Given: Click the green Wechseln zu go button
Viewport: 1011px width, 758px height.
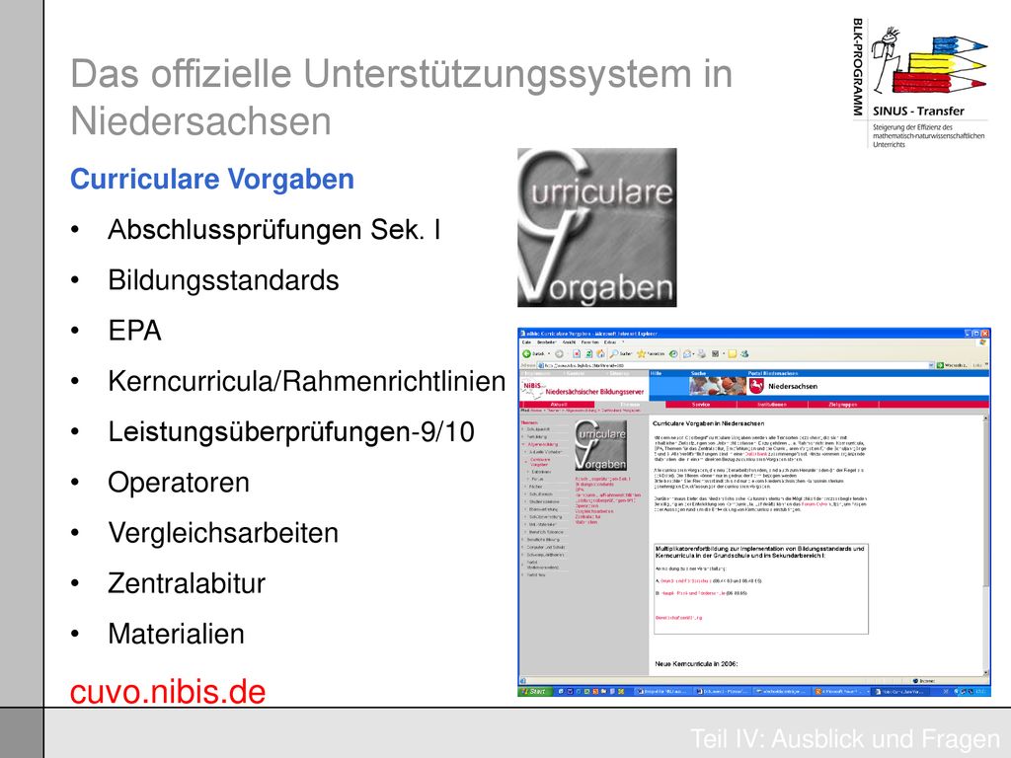Looking at the screenshot, I should (x=952, y=365).
